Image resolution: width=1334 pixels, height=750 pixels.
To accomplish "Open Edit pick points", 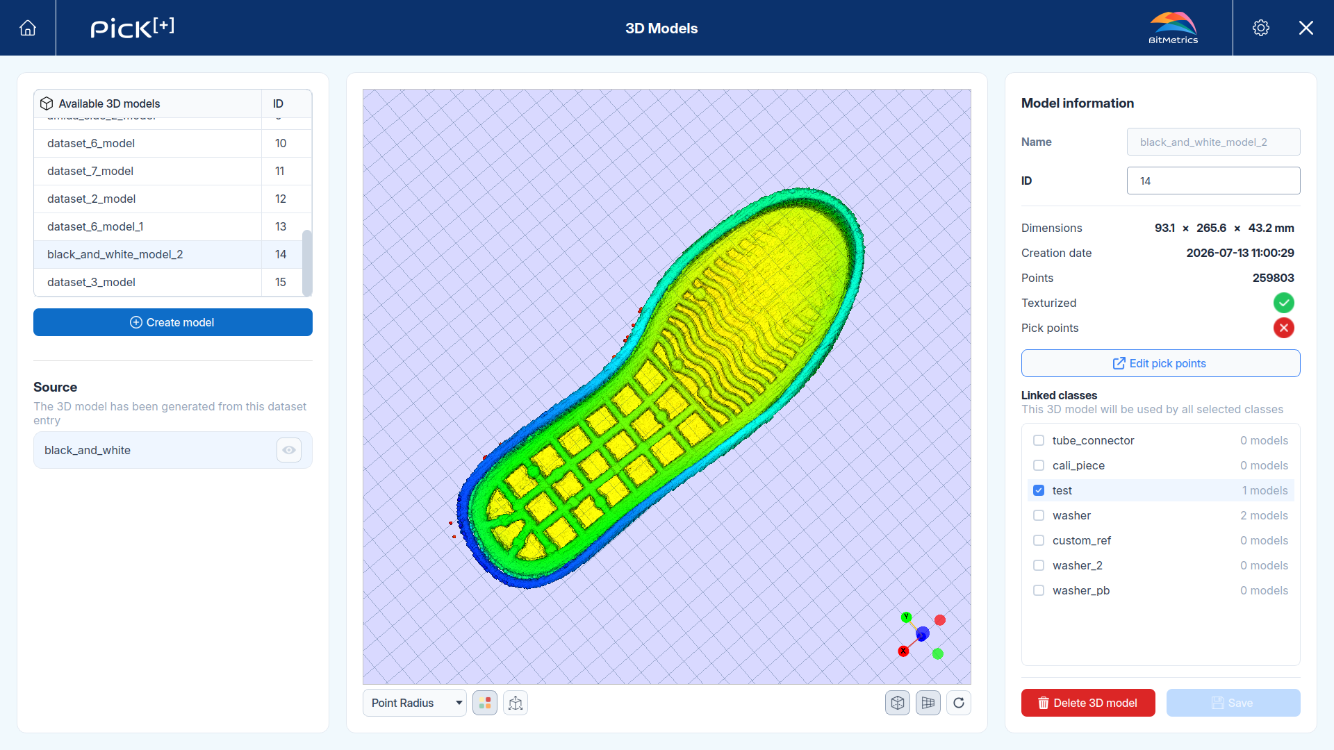I will tap(1160, 363).
